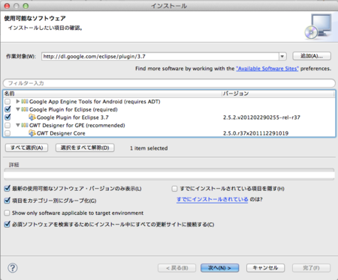The image size is (338, 280).
Task: Click the install wizard computer and disc image
Action: tap(318, 26)
